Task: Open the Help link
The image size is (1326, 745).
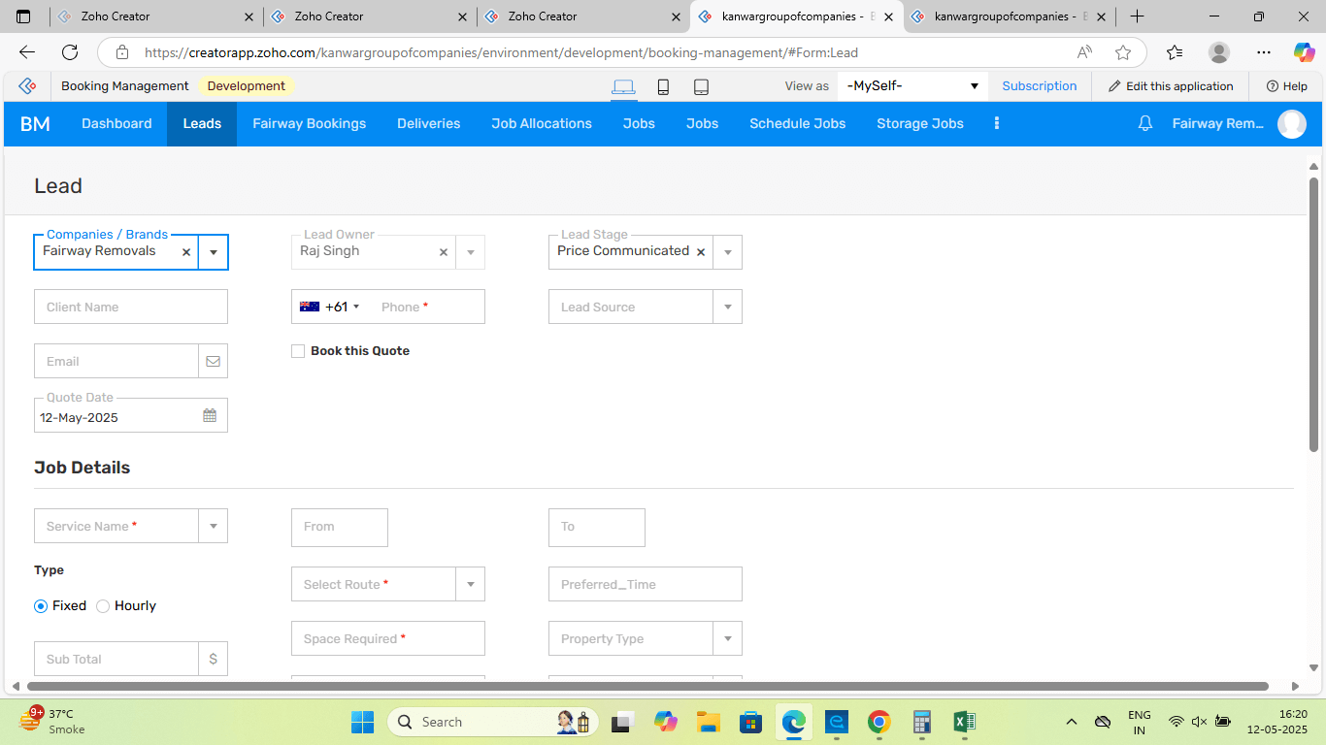Action: (1287, 86)
